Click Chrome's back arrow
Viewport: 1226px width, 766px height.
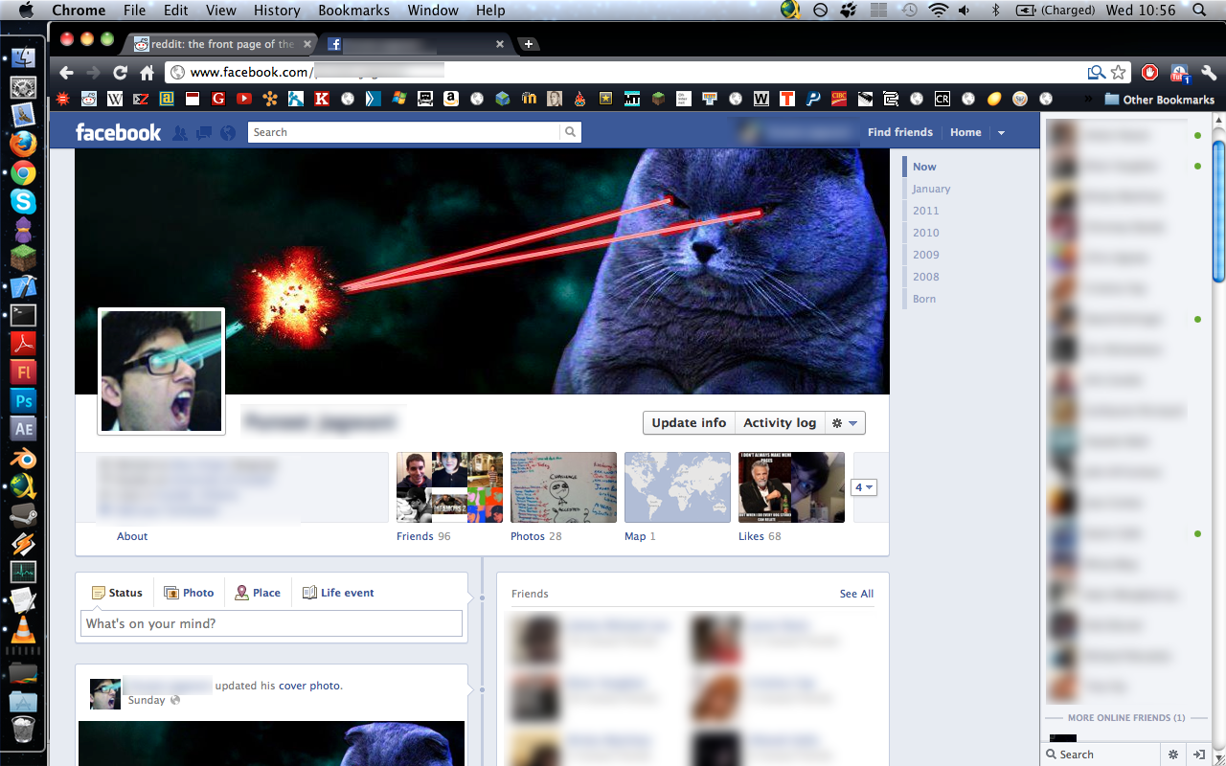click(66, 73)
